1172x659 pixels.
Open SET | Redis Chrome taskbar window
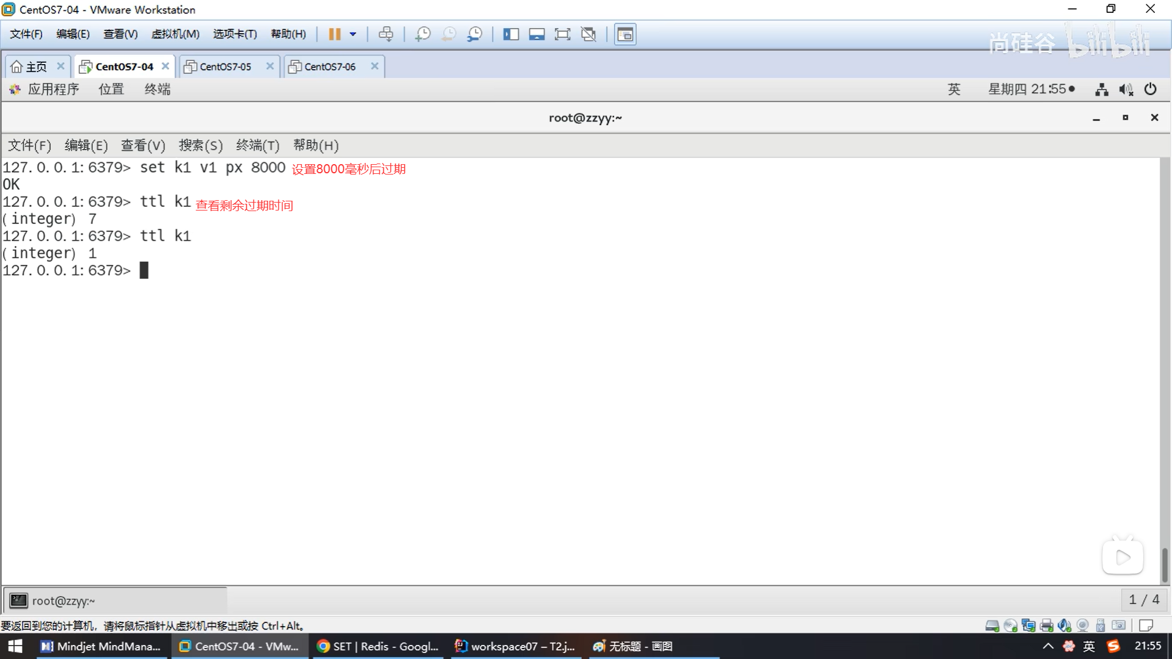coord(378,646)
